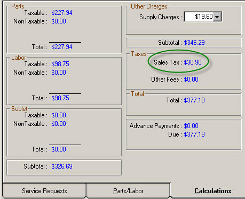Click the Other Charges group heading

(149, 6)
